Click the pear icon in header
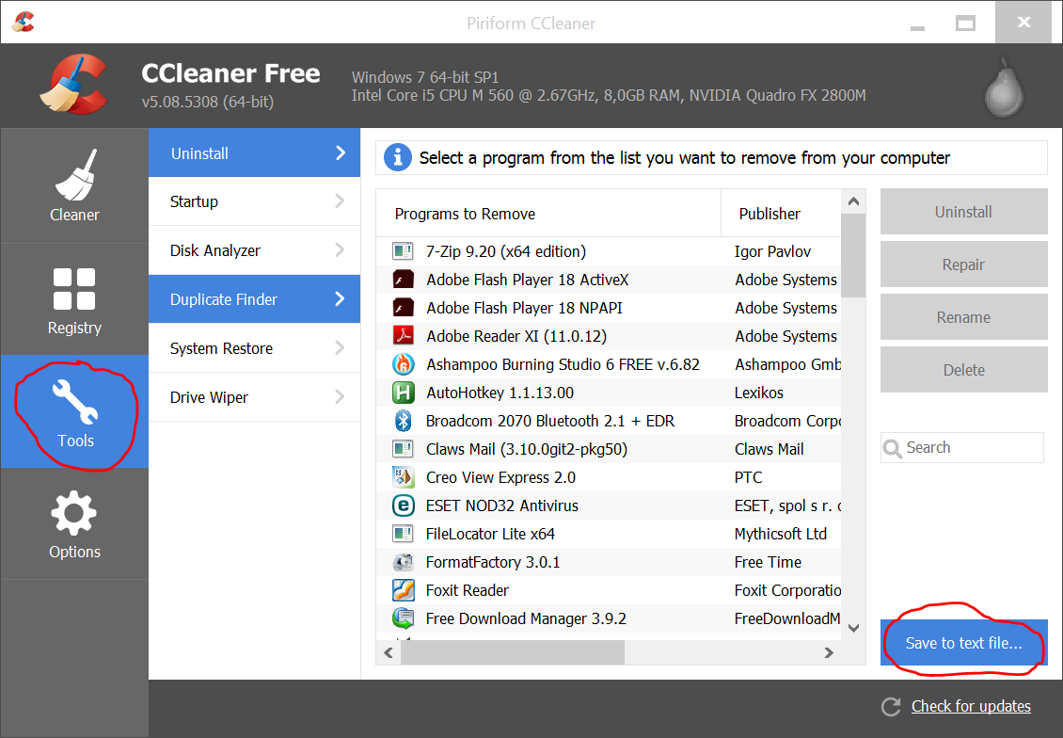 [1004, 88]
